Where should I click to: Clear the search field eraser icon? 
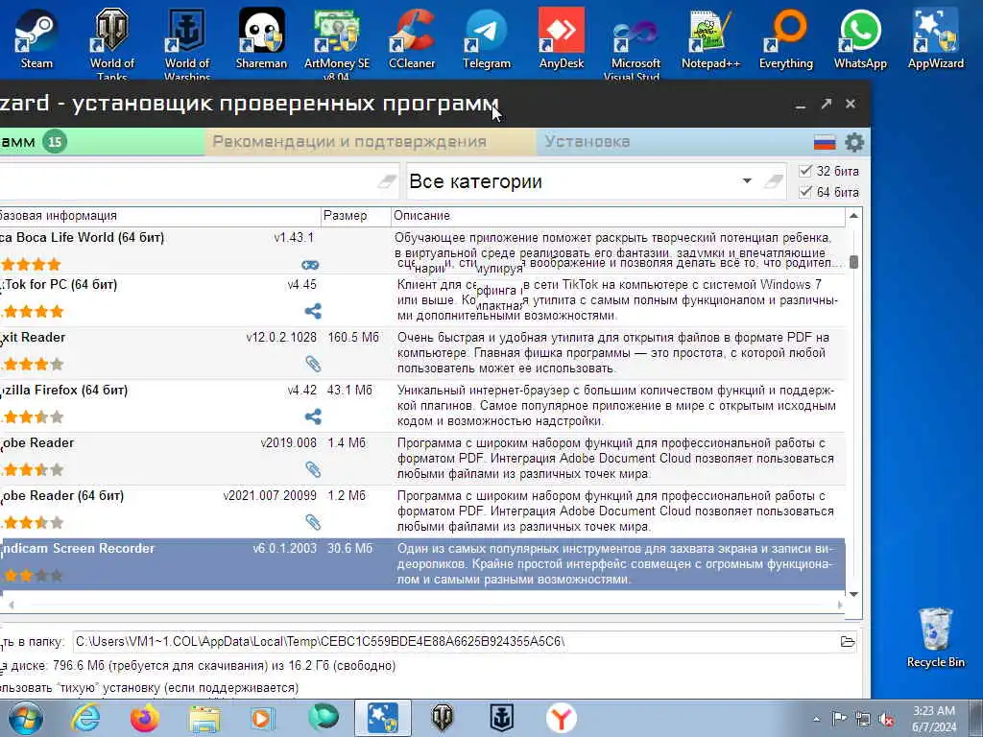click(x=387, y=181)
